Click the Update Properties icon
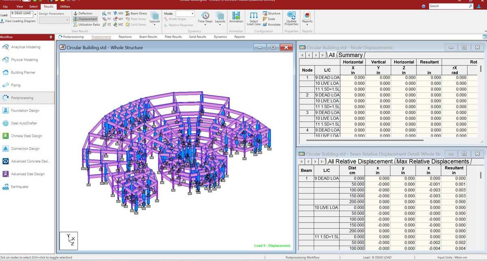 (291, 18)
